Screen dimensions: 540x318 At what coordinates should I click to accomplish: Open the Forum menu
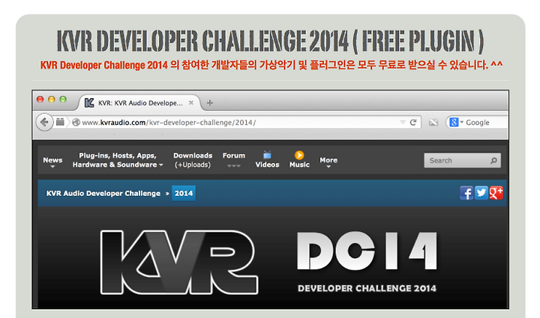click(234, 160)
